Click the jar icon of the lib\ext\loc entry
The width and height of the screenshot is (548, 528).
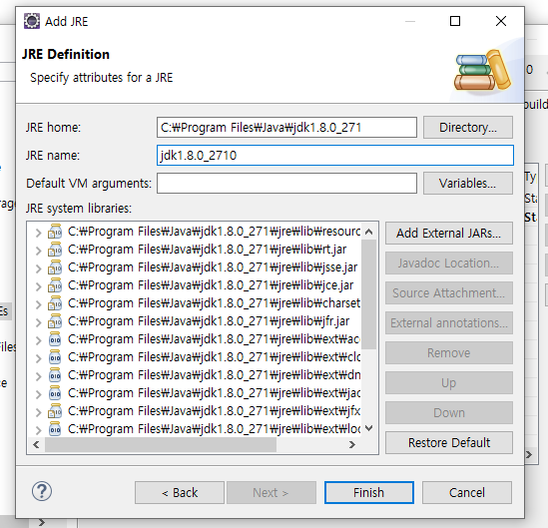55,429
